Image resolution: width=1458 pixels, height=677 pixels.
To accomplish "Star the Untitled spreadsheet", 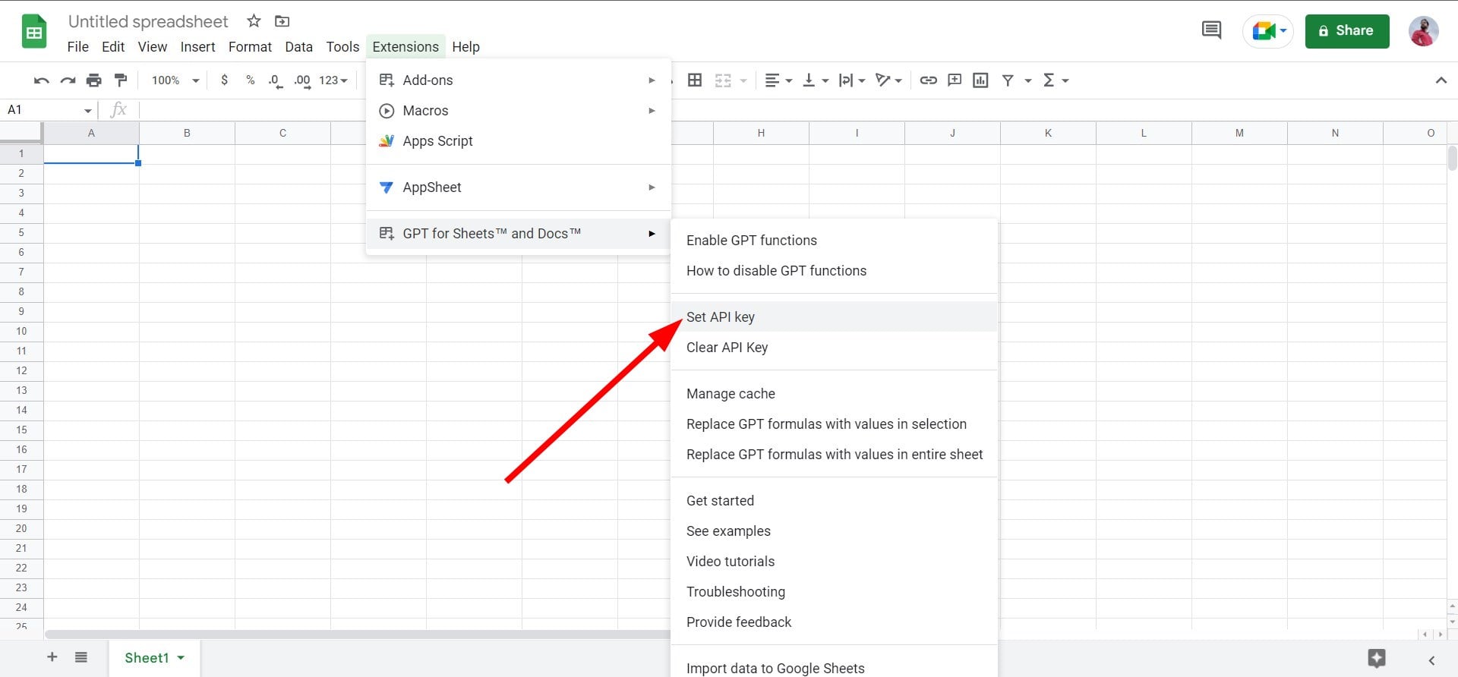I will [254, 21].
